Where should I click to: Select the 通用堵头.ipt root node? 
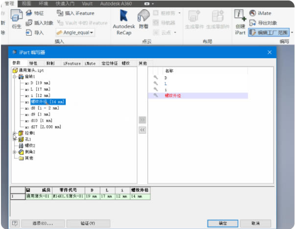pyautogui.click(x=31, y=70)
